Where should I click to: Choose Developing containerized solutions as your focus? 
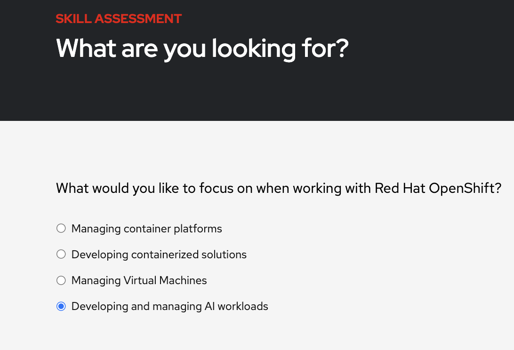[159, 254]
